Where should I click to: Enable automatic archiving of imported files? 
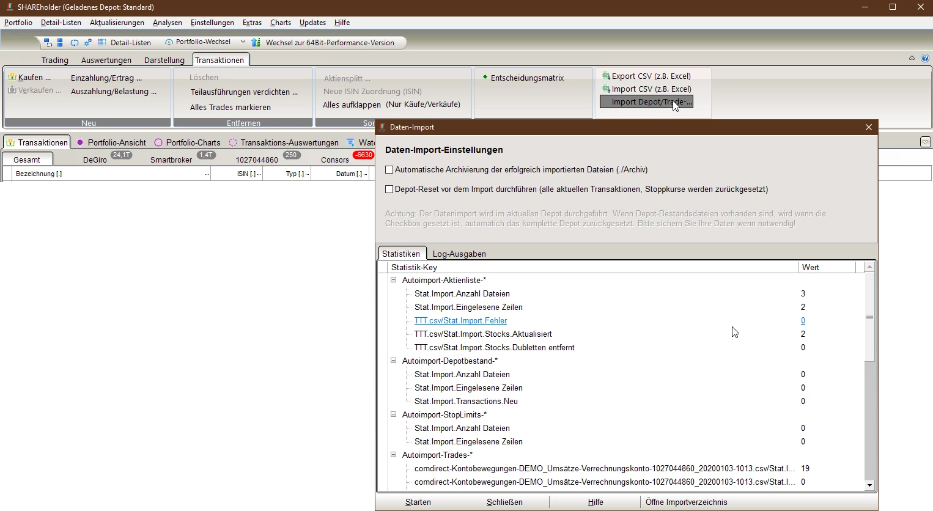[x=389, y=170]
